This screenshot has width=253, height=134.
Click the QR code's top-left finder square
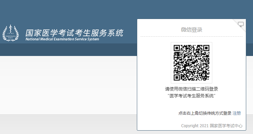click(x=177, y=48)
